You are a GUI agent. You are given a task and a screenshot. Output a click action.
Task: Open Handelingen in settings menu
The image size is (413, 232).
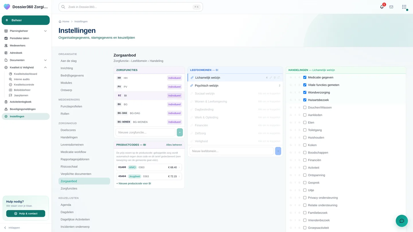[x=84, y=137]
